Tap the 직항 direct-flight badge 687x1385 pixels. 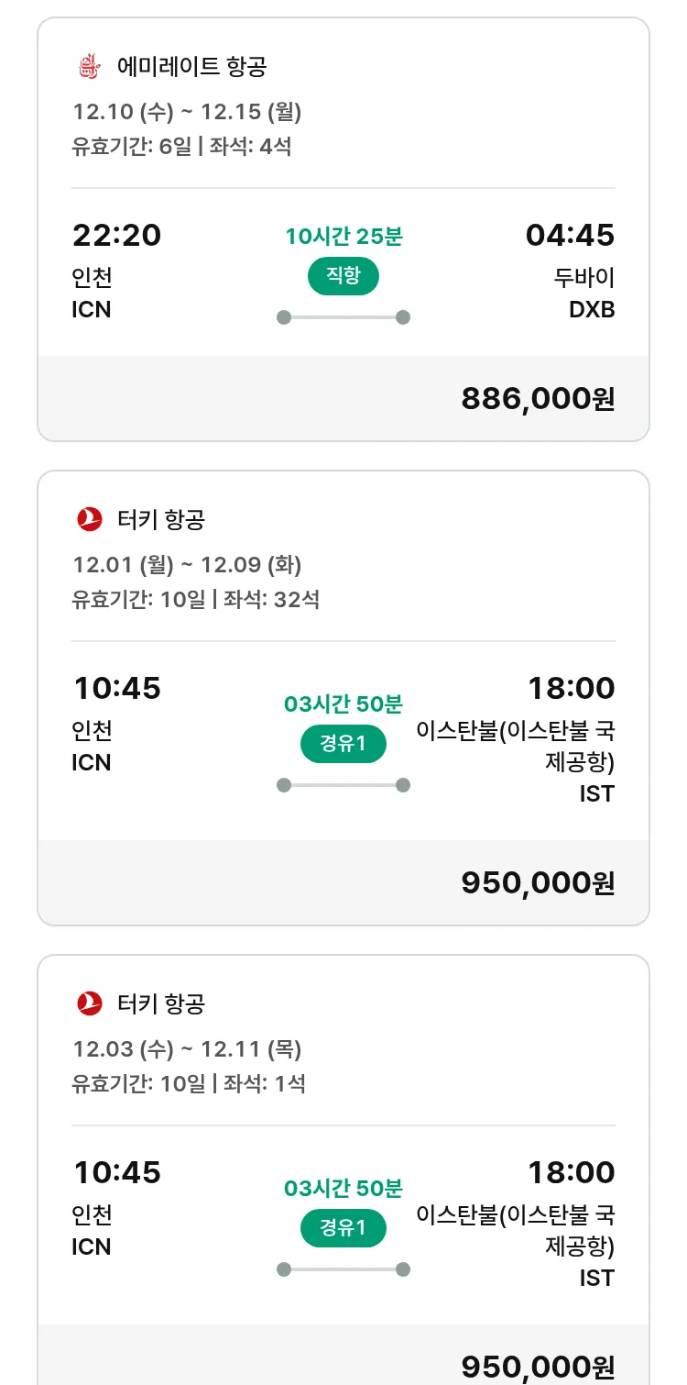[x=343, y=277]
